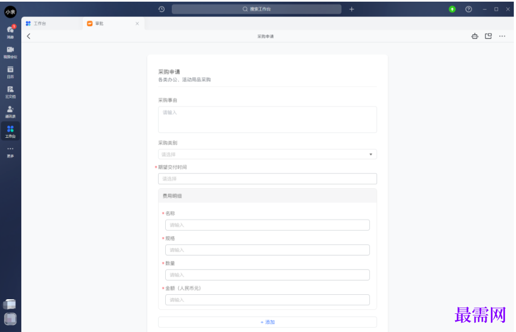The image size is (516, 332).
Task: Expand 更多 in the left sidebar
Action: (x=10, y=151)
